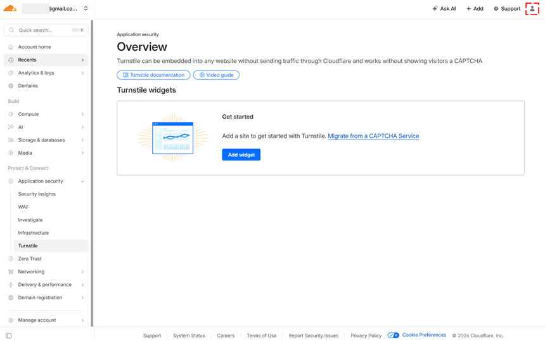Open Careers footer link
Screen dimensions: 545x340
(x=226, y=336)
